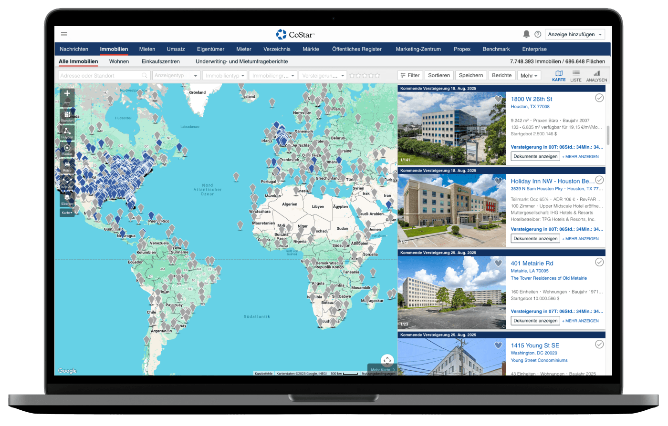Switch to the Analysen chart view
The width and height of the screenshot is (668, 426).
click(x=596, y=76)
